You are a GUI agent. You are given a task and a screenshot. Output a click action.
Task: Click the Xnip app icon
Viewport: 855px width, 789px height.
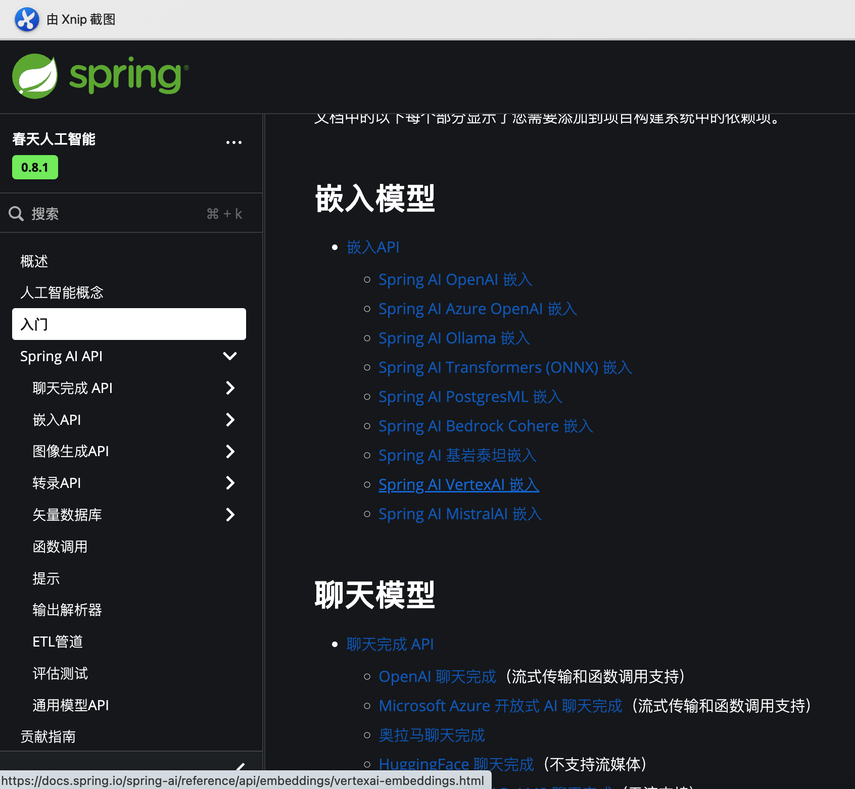click(27, 20)
